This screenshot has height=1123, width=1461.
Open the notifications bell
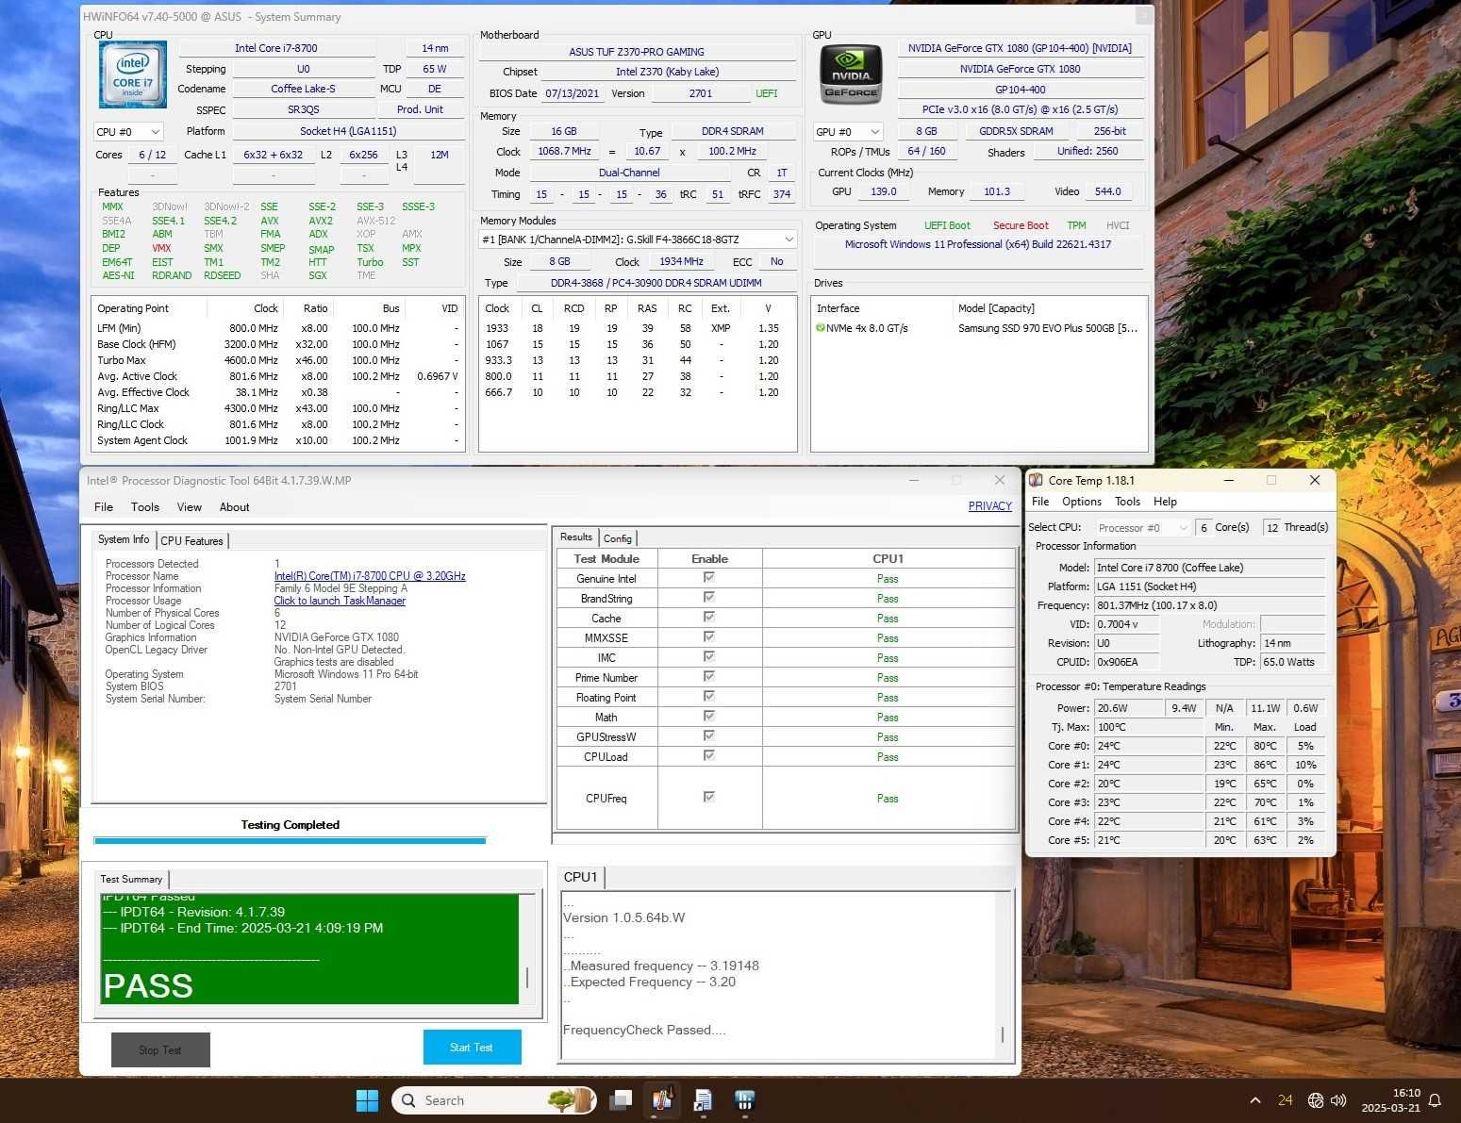pos(1435,1100)
